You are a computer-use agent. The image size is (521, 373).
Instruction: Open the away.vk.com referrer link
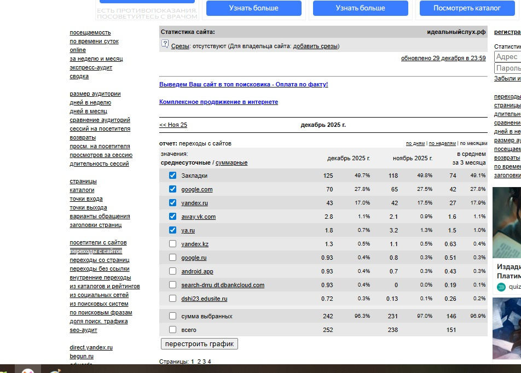point(198,217)
